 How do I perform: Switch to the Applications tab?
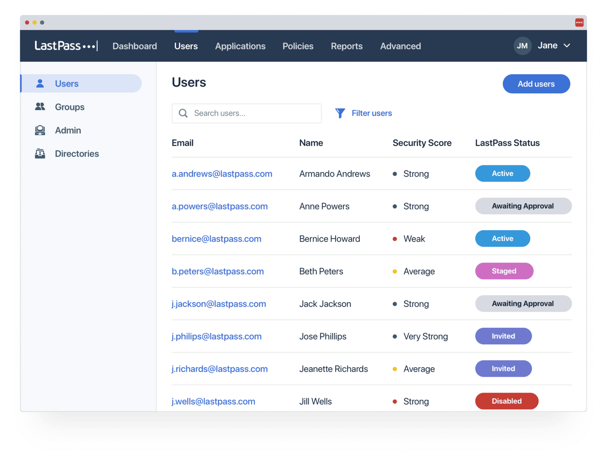(x=240, y=46)
